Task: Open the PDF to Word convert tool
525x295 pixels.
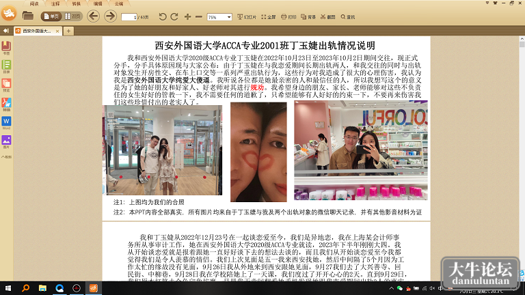Action: point(6,104)
